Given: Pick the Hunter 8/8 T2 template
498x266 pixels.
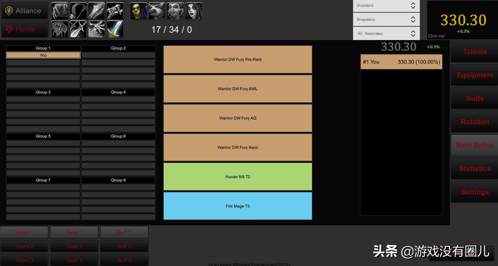Looking at the screenshot, I should 238,177.
